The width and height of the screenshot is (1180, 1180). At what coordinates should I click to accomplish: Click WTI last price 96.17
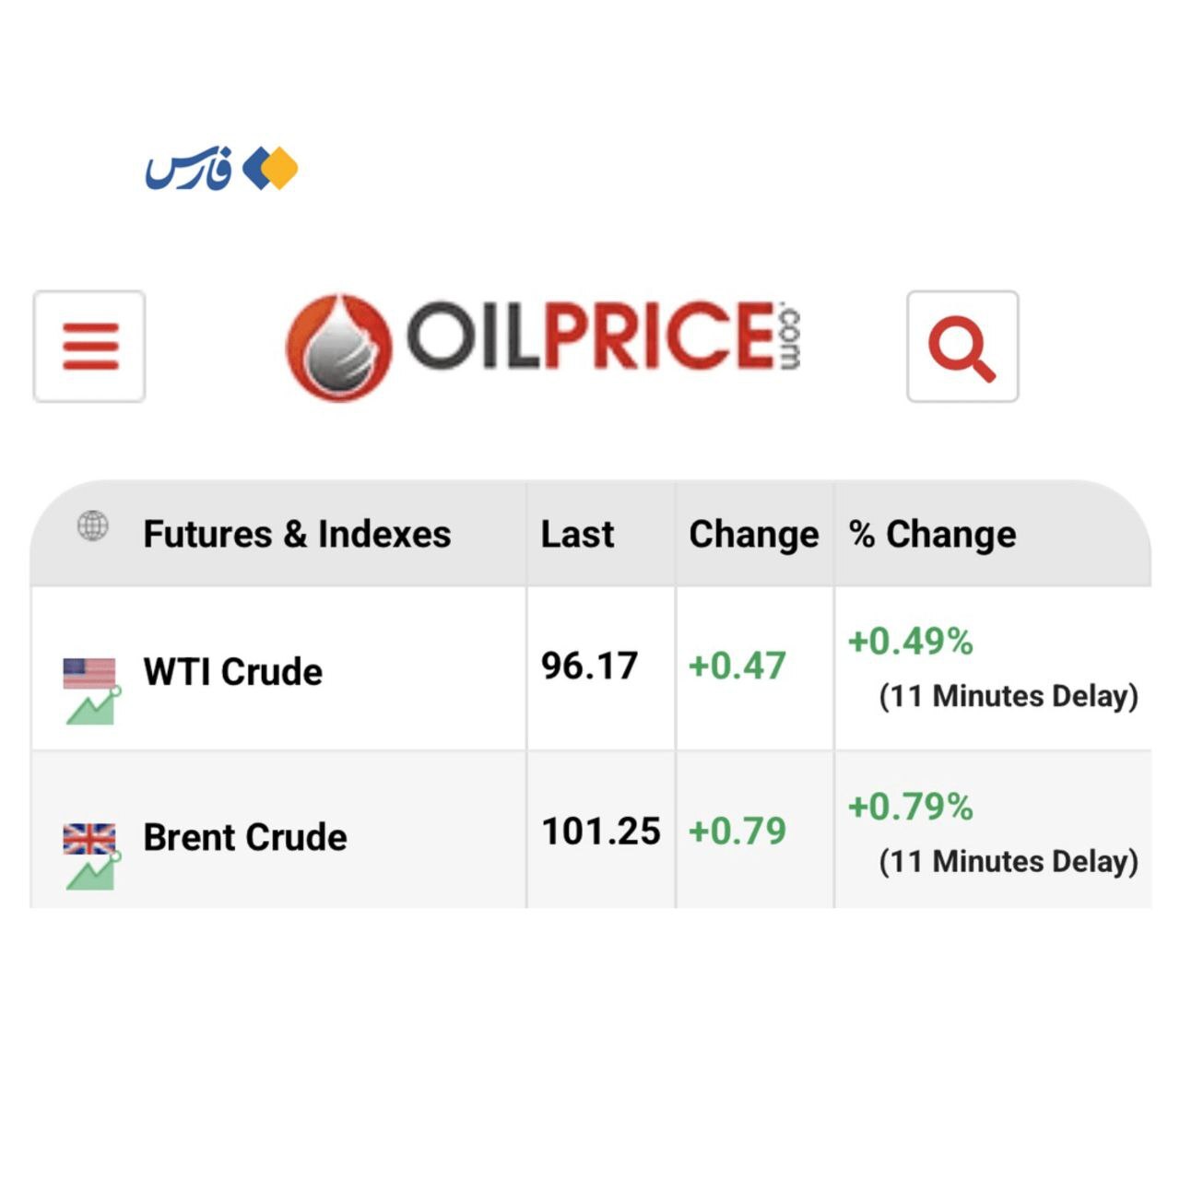point(589,667)
